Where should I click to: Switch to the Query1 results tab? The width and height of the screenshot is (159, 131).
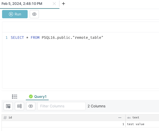pyautogui.click(x=37, y=97)
